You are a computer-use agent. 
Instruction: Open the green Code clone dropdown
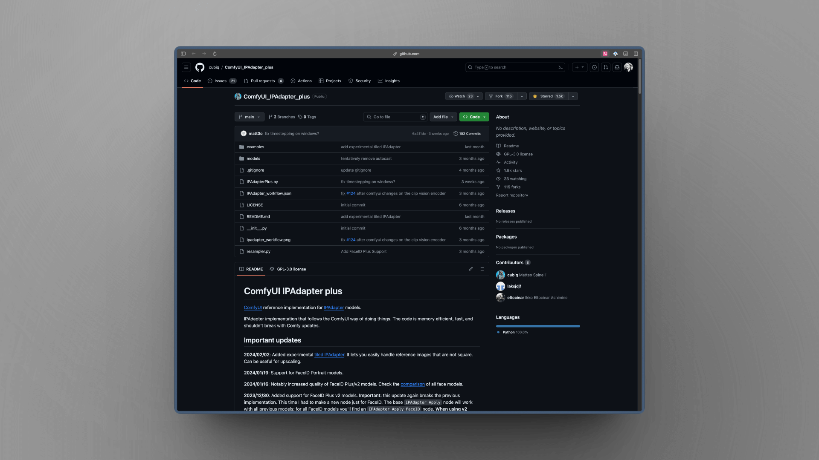click(474, 117)
